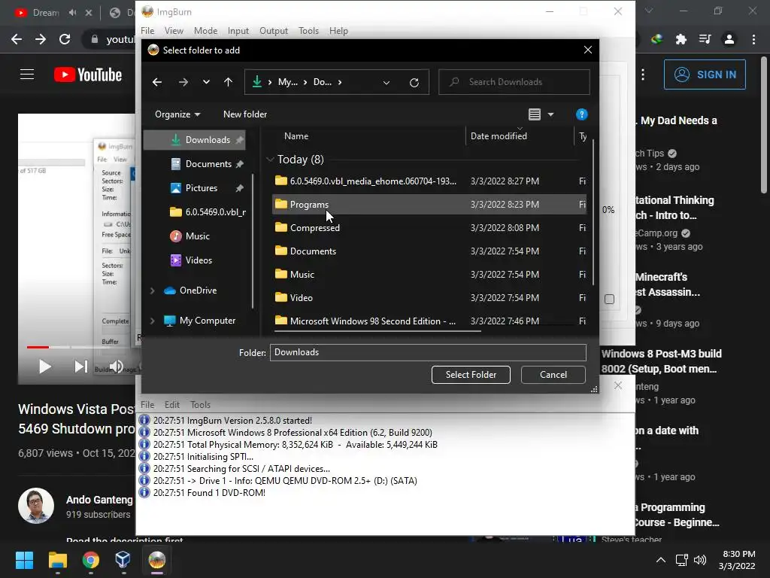The width and height of the screenshot is (770, 578).
Task: Open Chrome extensions puzzle icon
Action: pyautogui.click(x=681, y=39)
